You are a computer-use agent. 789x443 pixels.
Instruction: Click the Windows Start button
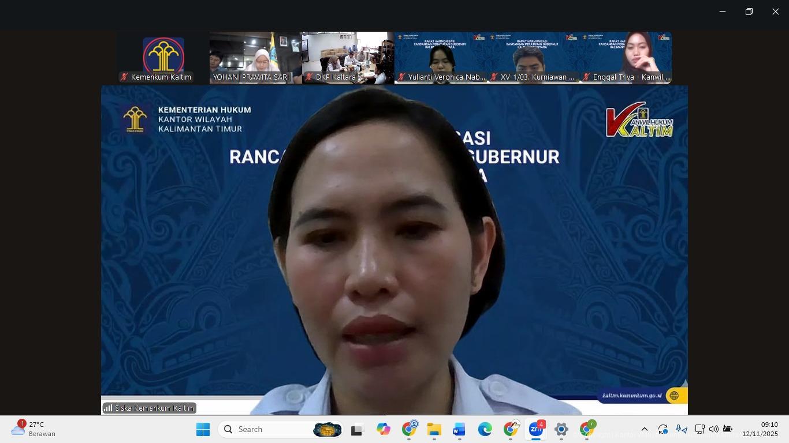(203, 429)
